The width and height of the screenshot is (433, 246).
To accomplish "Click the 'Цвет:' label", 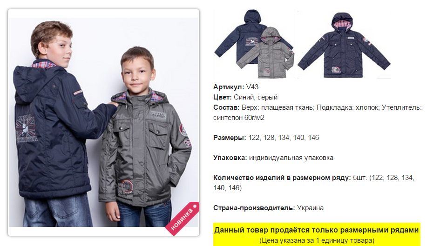I will tap(222, 97).
